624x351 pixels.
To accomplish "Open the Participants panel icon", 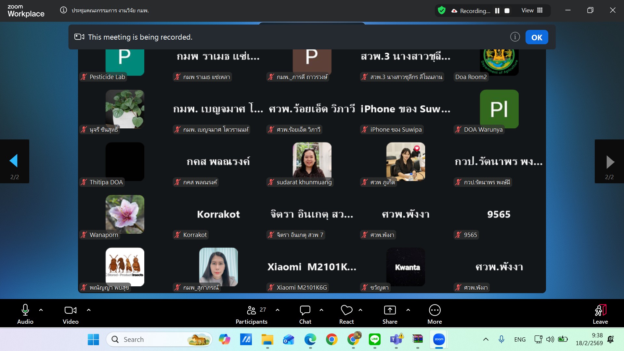I will pyautogui.click(x=252, y=310).
